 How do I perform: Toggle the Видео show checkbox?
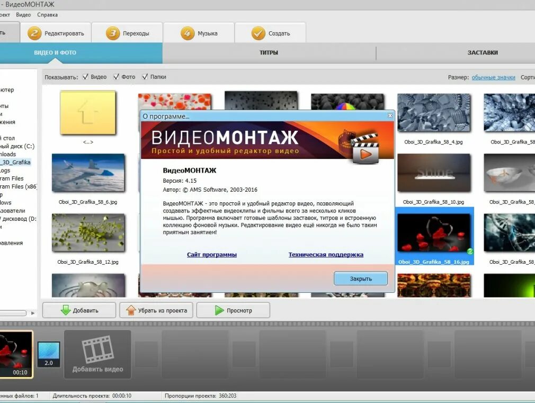(x=85, y=77)
